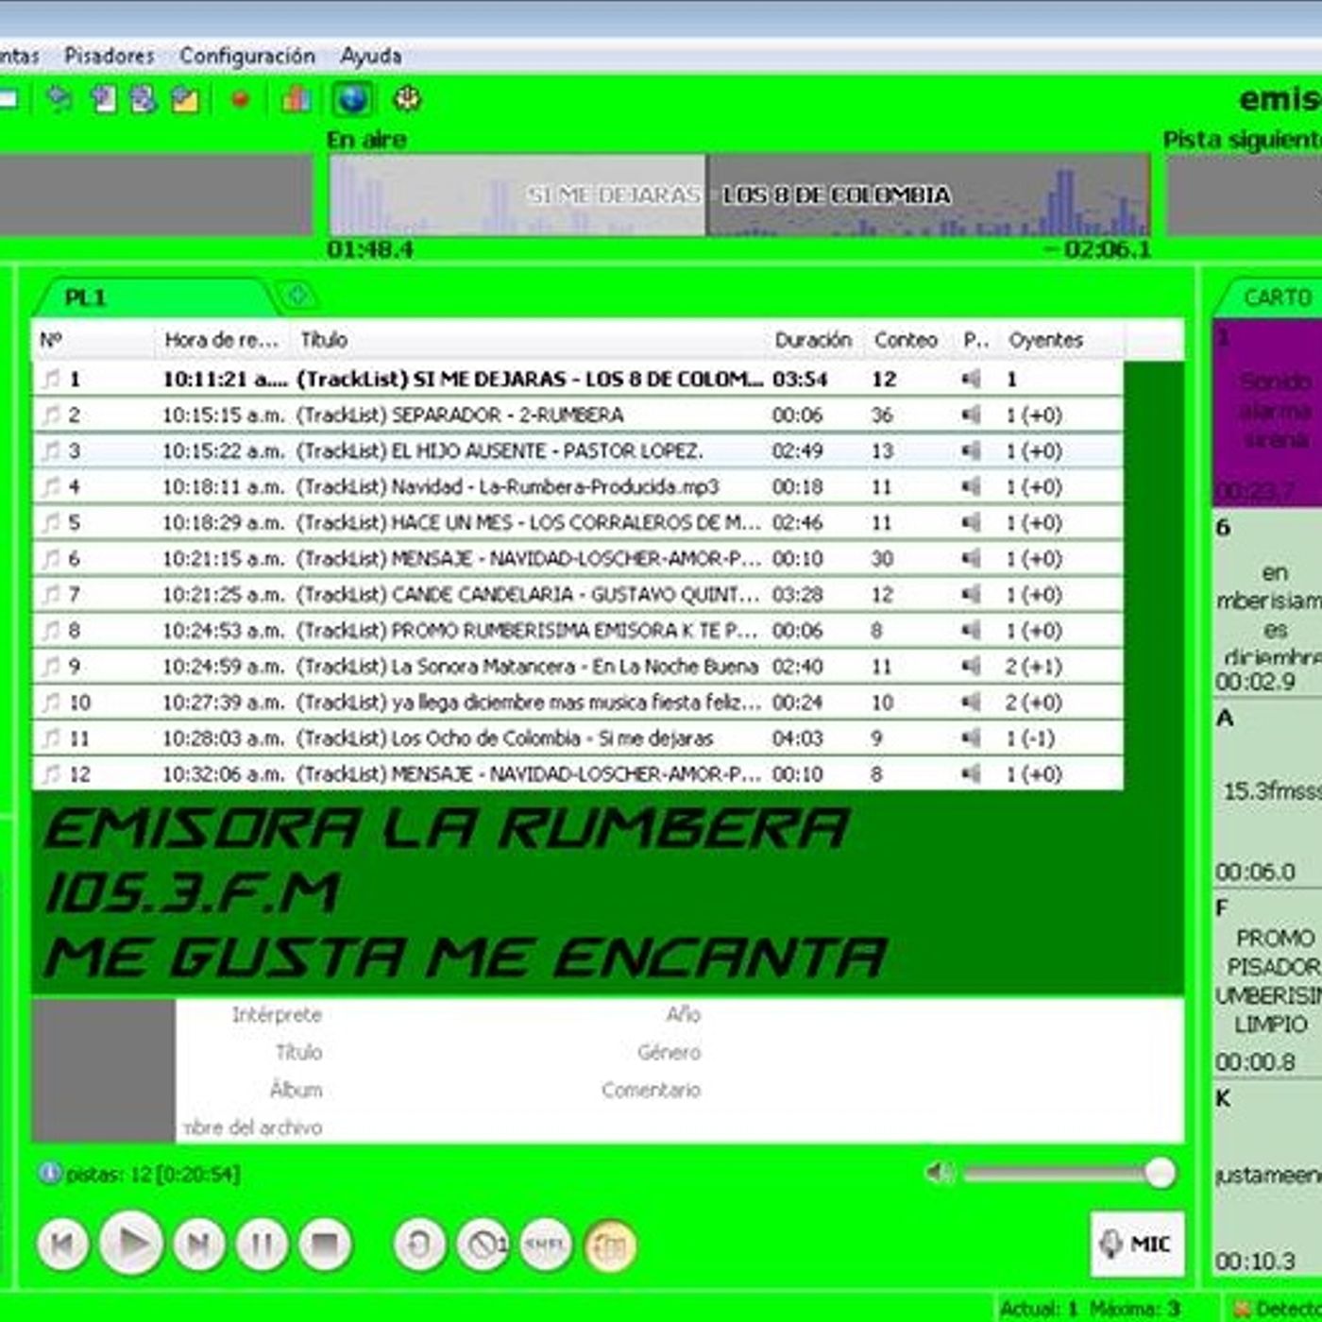Select track EL HIJO AUSENTE - PASTOR LOPEZ
This screenshot has width=1322, height=1322.
click(x=578, y=450)
